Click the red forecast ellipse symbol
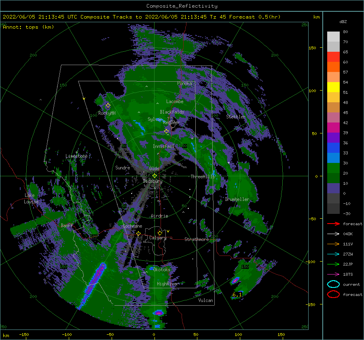 click(x=333, y=294)
